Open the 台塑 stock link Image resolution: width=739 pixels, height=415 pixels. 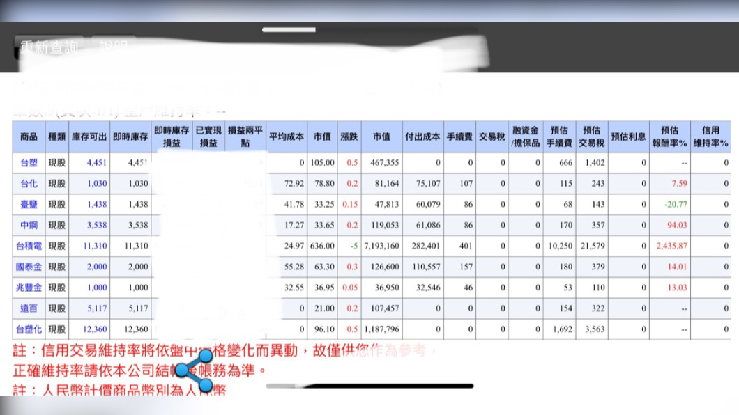tap(29, 163)
